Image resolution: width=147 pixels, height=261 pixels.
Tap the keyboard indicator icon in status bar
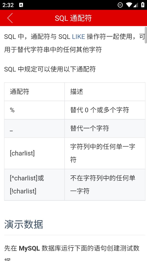pyautogui.click(x=21, y=5)
